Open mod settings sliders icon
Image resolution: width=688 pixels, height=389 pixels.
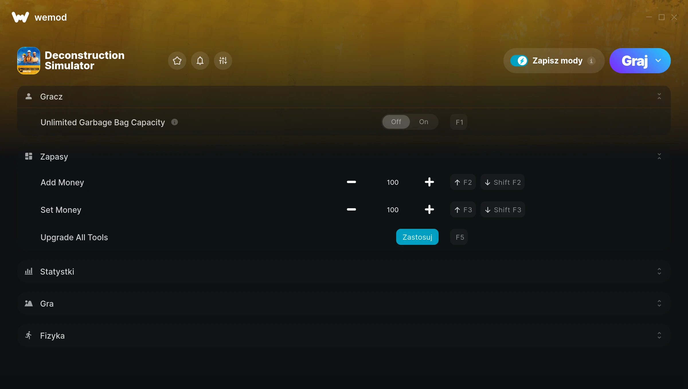pyautogui.click(x=223, y=61)
